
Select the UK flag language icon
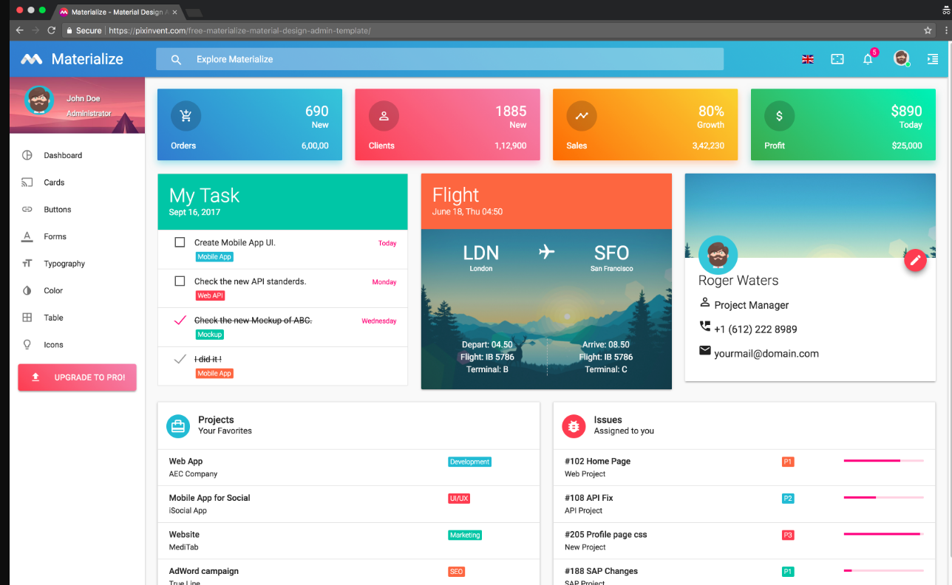click(807, 58)
